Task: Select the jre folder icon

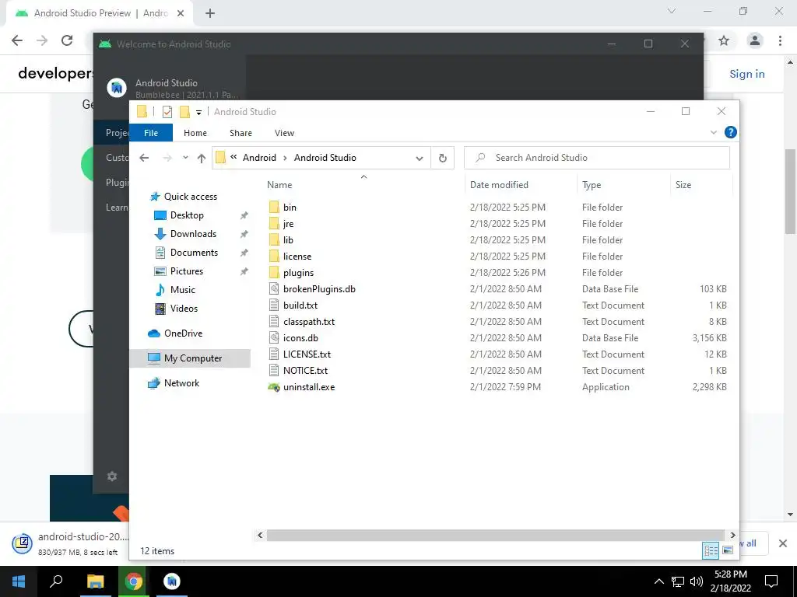Action: click(274, 223)
